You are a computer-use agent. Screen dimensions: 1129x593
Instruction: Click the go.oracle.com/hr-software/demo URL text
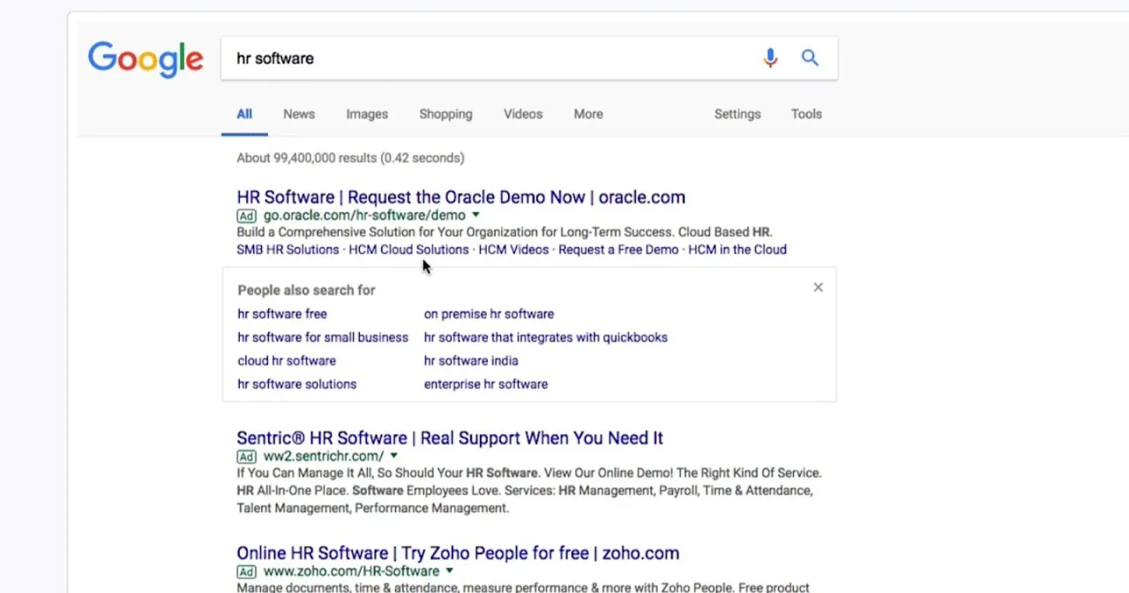[364, 215]
